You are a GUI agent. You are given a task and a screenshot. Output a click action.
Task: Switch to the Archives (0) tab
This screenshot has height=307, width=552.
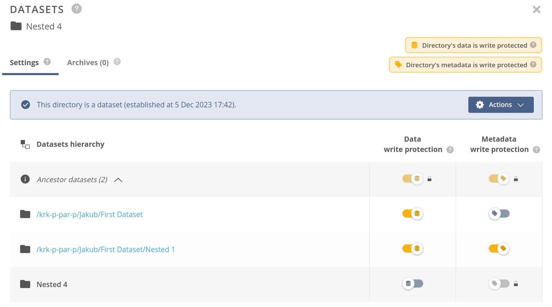click(88, 62)
